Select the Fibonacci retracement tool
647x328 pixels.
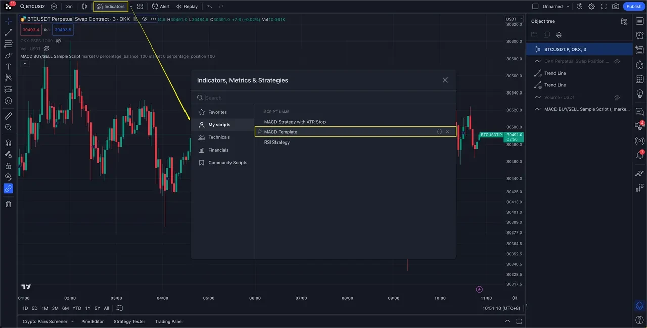[8, 44]
